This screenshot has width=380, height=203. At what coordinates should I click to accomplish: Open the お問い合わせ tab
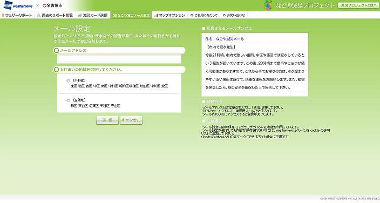click(x=234, y=15)
